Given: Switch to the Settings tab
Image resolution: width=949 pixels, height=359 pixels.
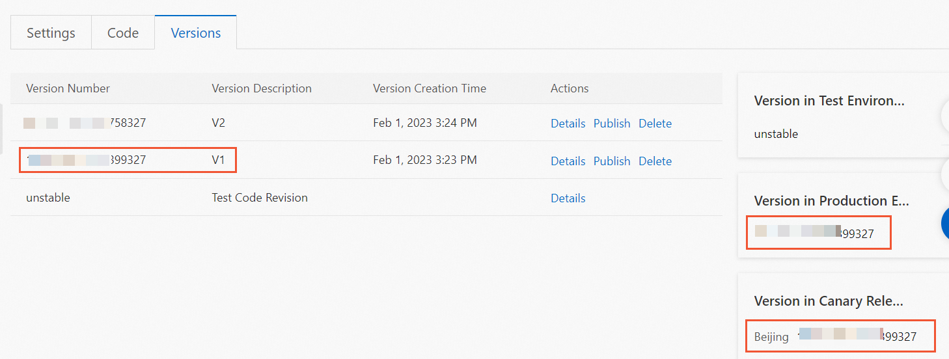Looking at the screenshot, I should pos(51,33).
